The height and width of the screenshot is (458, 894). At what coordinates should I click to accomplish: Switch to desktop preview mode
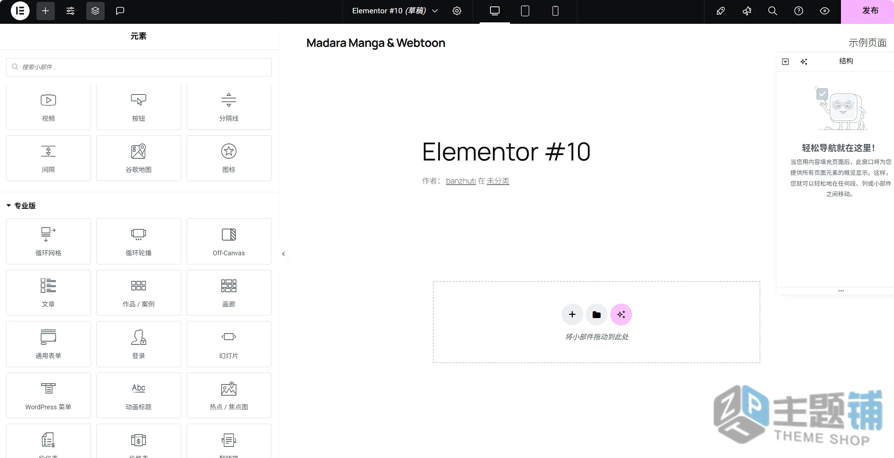[x=495, y=11]
